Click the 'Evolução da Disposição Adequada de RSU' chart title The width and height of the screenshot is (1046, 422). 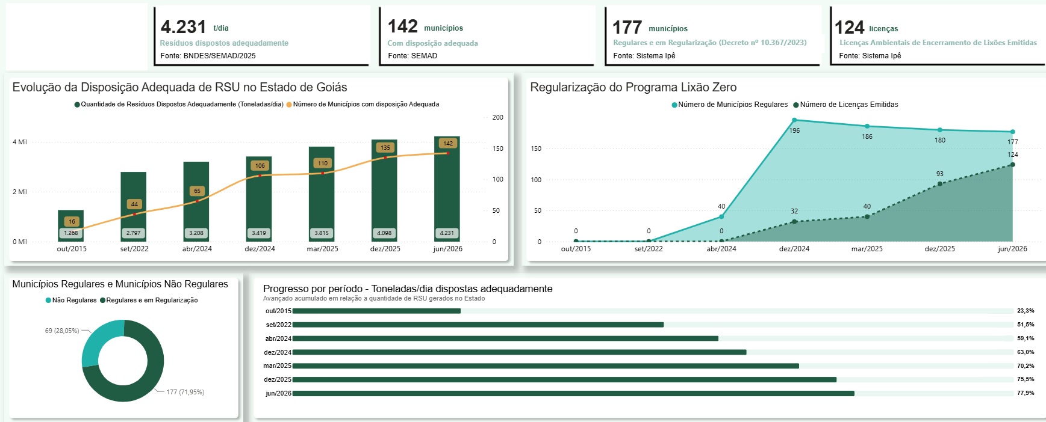(x=179, y=87)
